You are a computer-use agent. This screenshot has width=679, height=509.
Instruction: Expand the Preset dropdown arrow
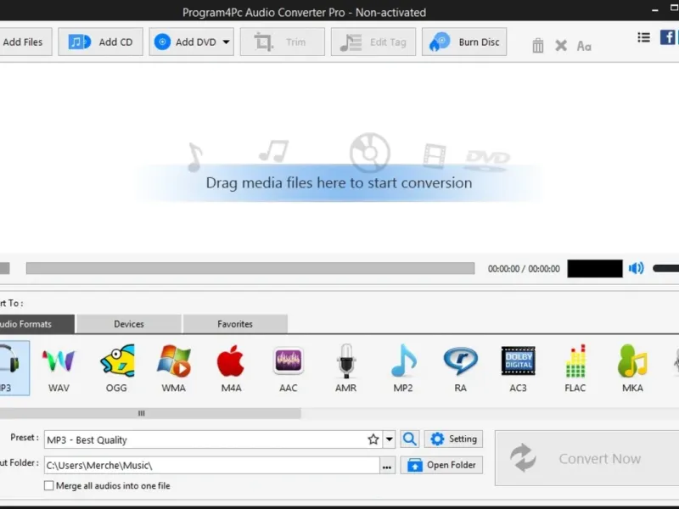coord(390,439)
